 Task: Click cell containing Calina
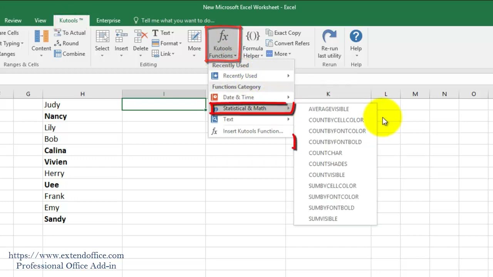tap(82, 150)
